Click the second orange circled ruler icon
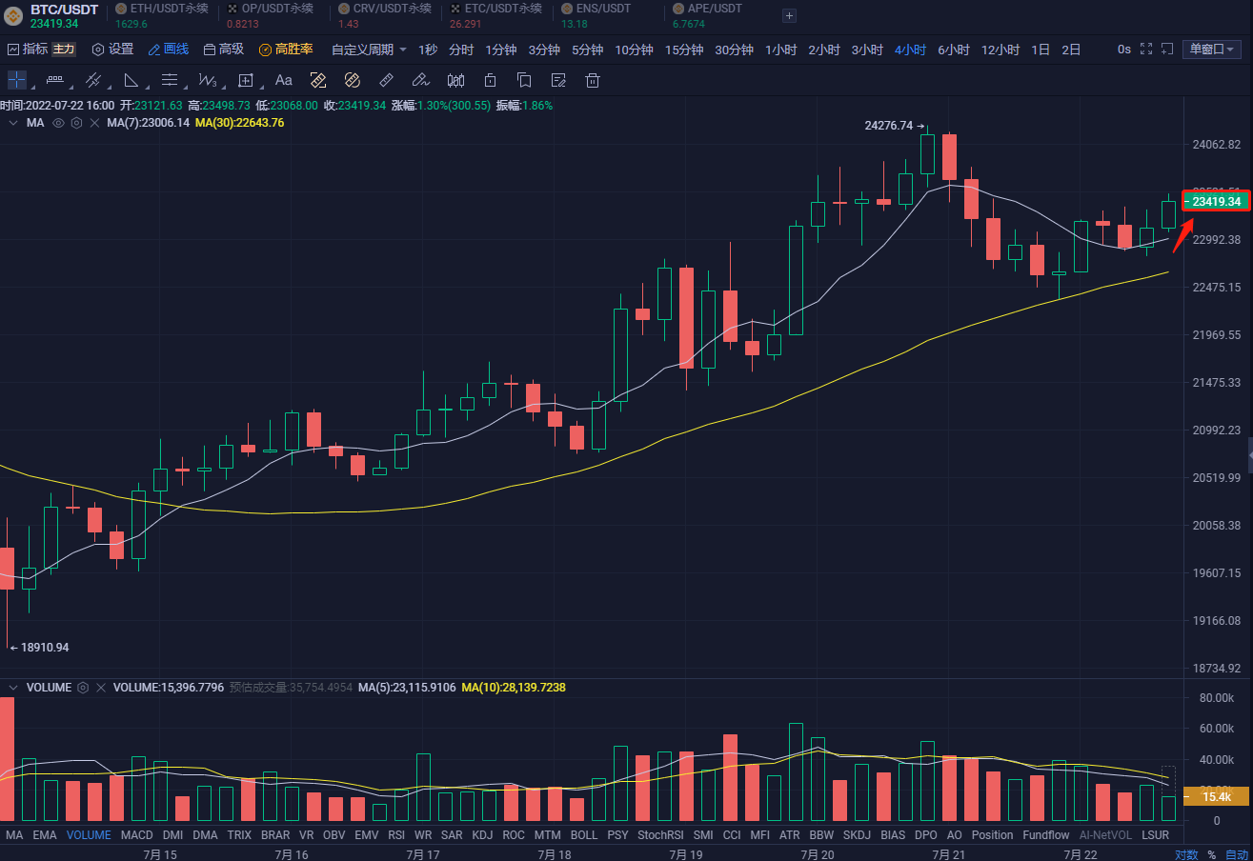This screenshot has width=1253, height=861. click(352, 80)
